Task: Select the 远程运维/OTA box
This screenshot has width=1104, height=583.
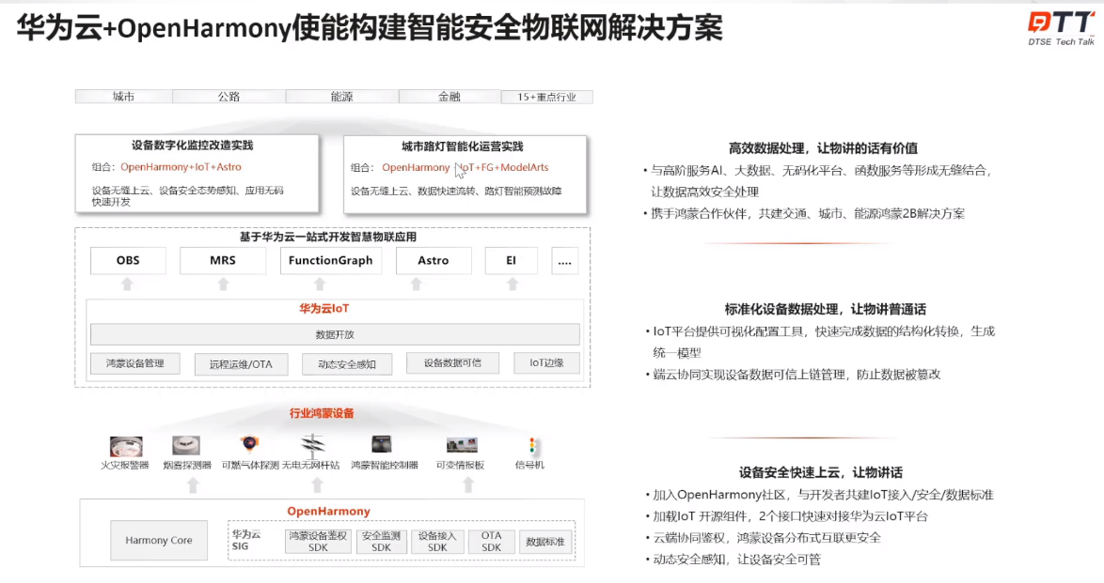Action: click(241, 364)
